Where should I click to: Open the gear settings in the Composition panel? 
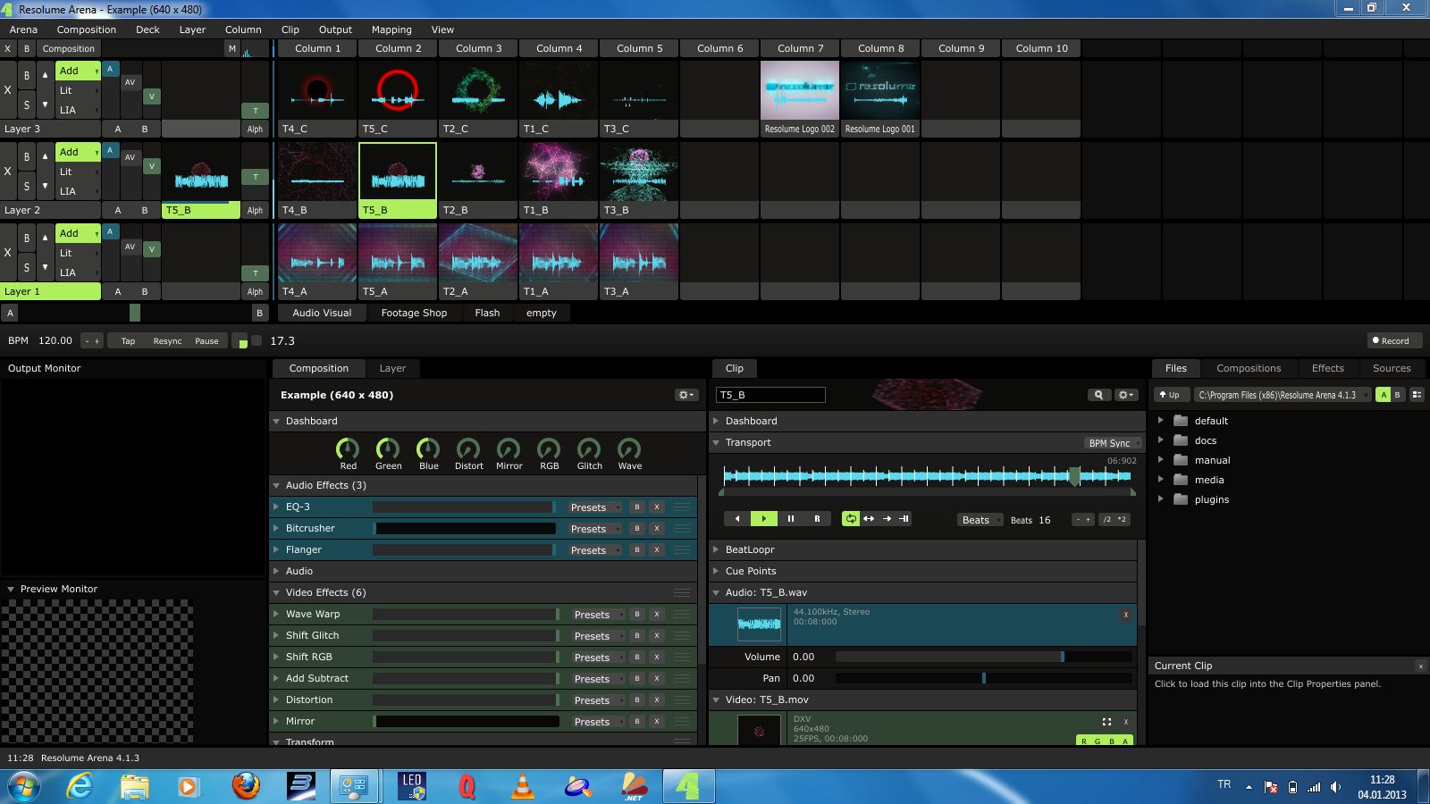[x=686, y=395]
